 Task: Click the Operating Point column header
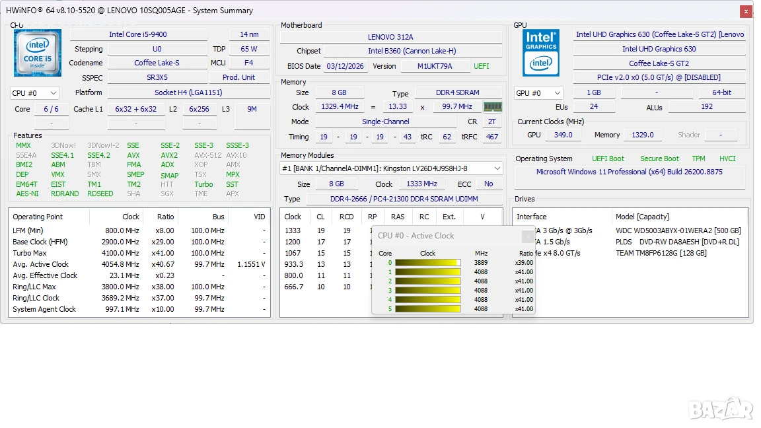49,217
